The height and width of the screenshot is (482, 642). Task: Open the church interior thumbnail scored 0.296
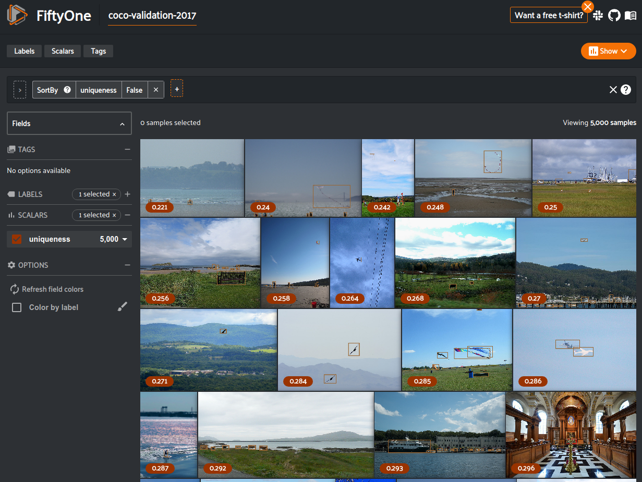click(x=571, y=435)
